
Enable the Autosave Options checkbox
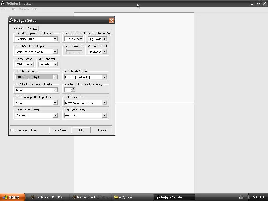pyautogui.click(x=12, y=130)
